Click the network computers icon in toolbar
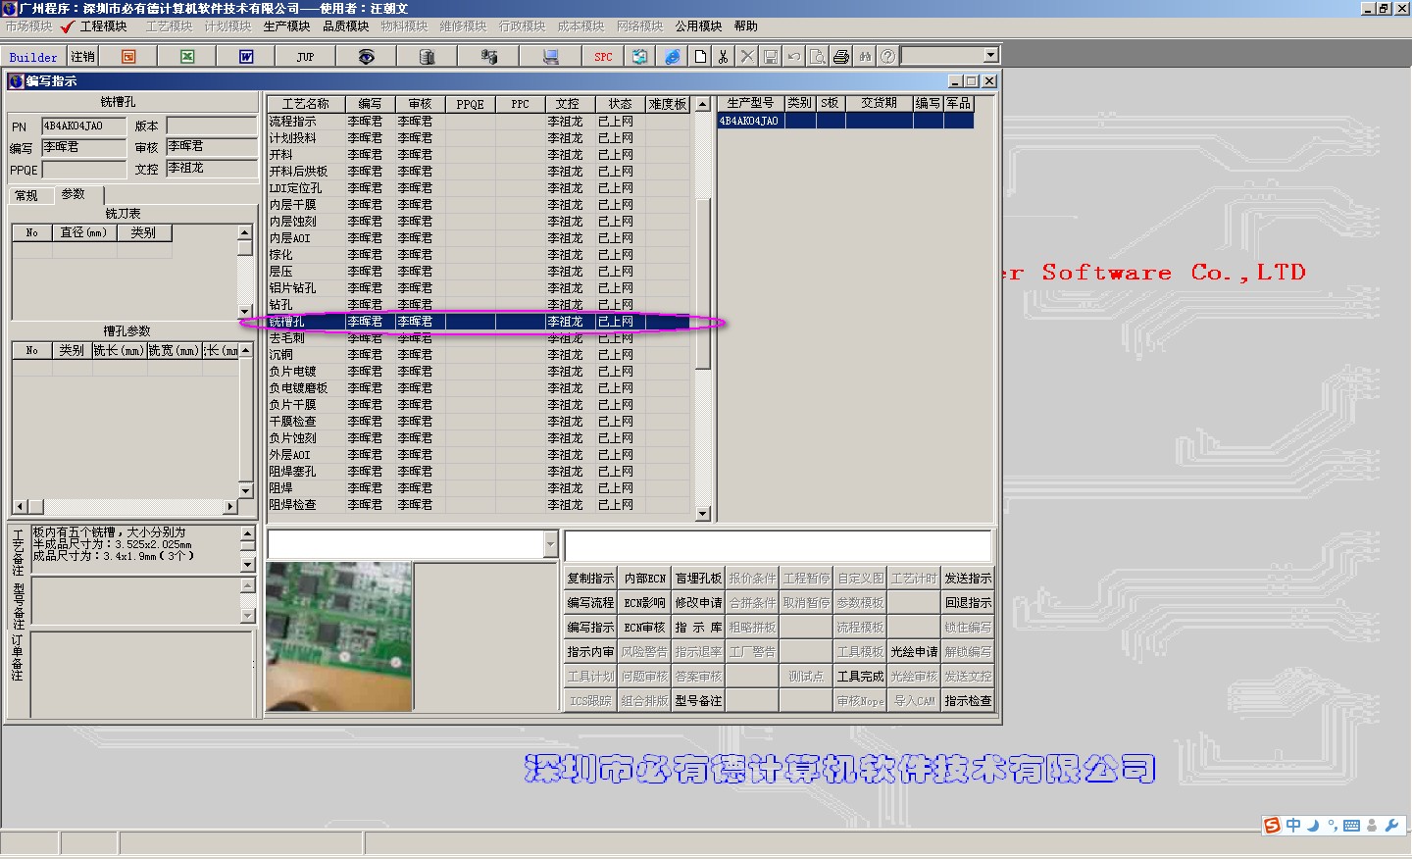 pyautogui.click(x=488, y=57)
